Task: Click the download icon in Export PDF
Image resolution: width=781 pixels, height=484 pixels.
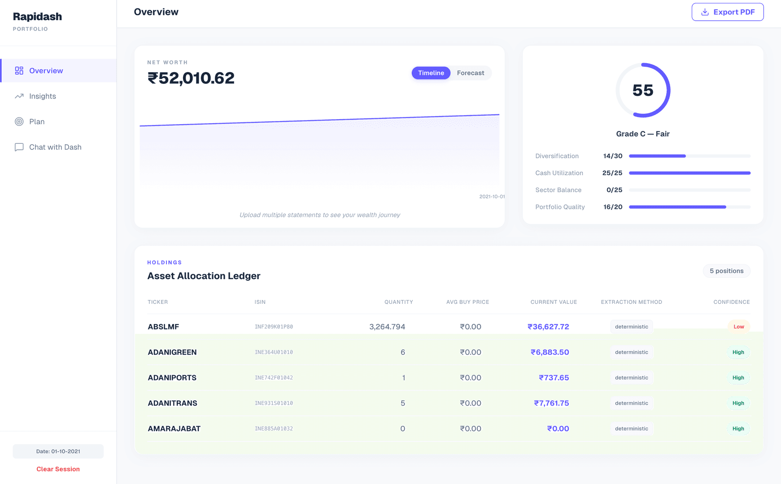Action: pos(705,12)
